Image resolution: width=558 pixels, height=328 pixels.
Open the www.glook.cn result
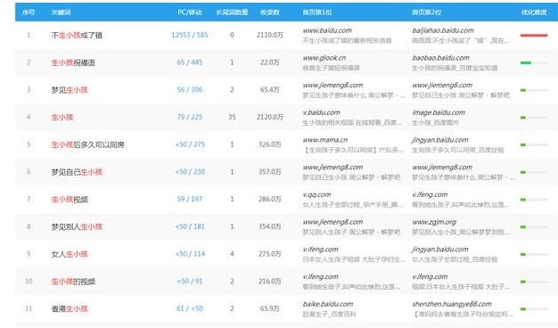coord(324,58)
